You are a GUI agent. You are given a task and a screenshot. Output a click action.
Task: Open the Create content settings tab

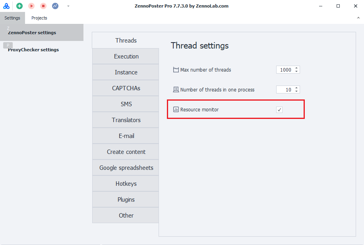point(126,152)
